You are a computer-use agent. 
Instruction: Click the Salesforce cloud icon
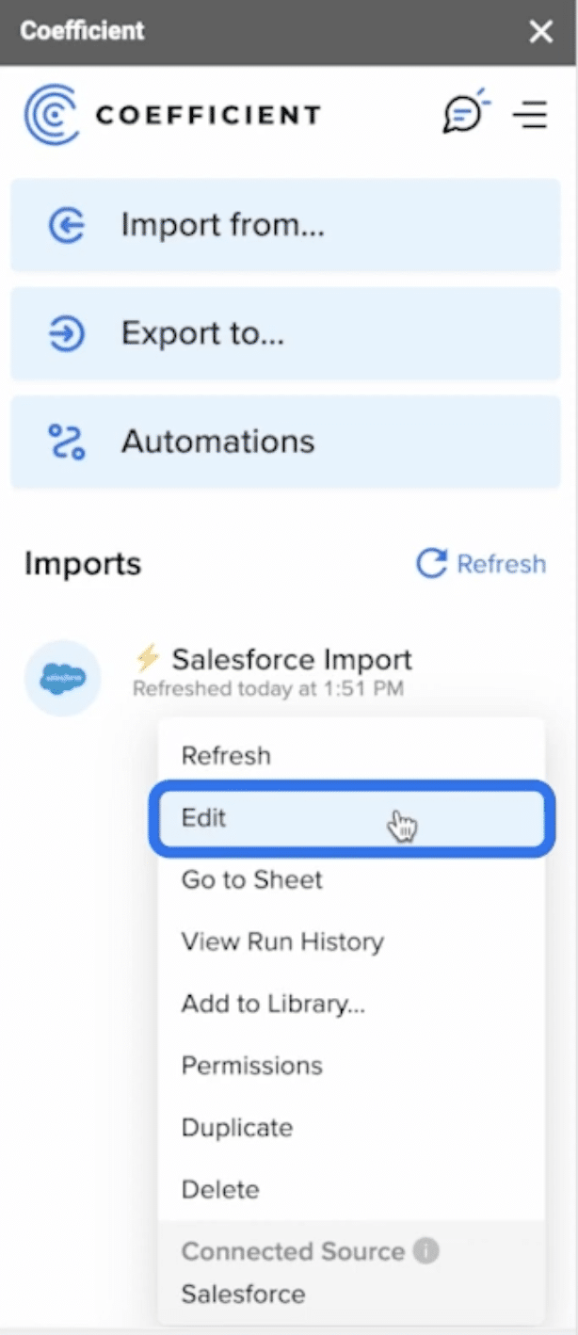point(63,678)
